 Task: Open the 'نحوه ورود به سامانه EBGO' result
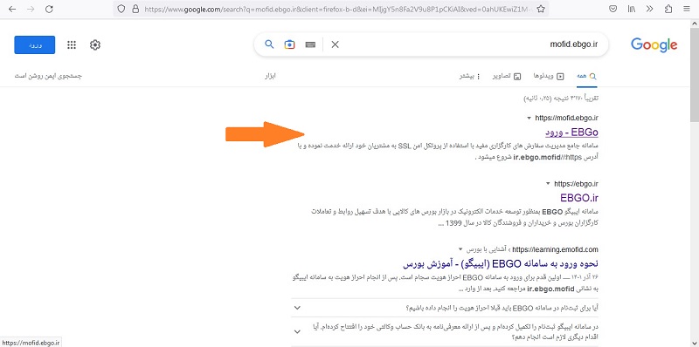[501, 263]
